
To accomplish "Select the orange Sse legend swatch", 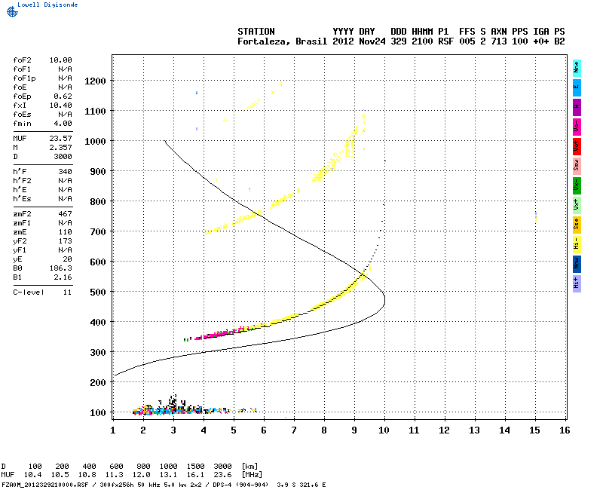I will [577, 225].
